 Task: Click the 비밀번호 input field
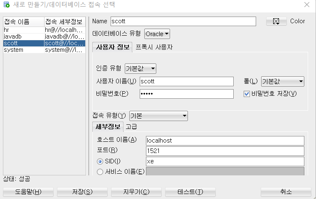[x=187, y=94]
